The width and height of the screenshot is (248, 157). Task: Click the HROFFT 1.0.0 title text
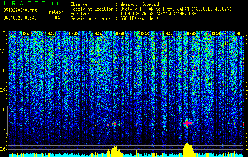tap(31, 3)
